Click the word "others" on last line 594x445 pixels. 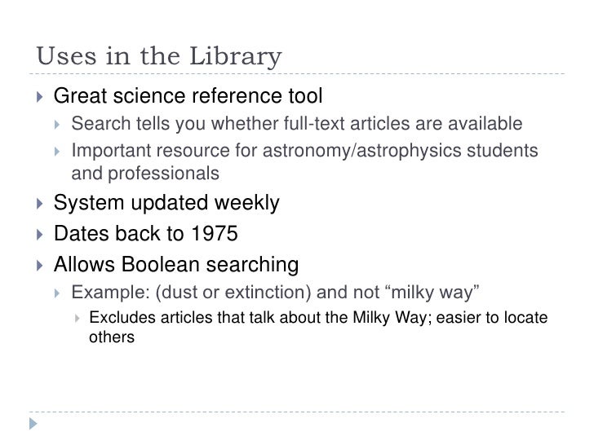(x=112, y=337)
